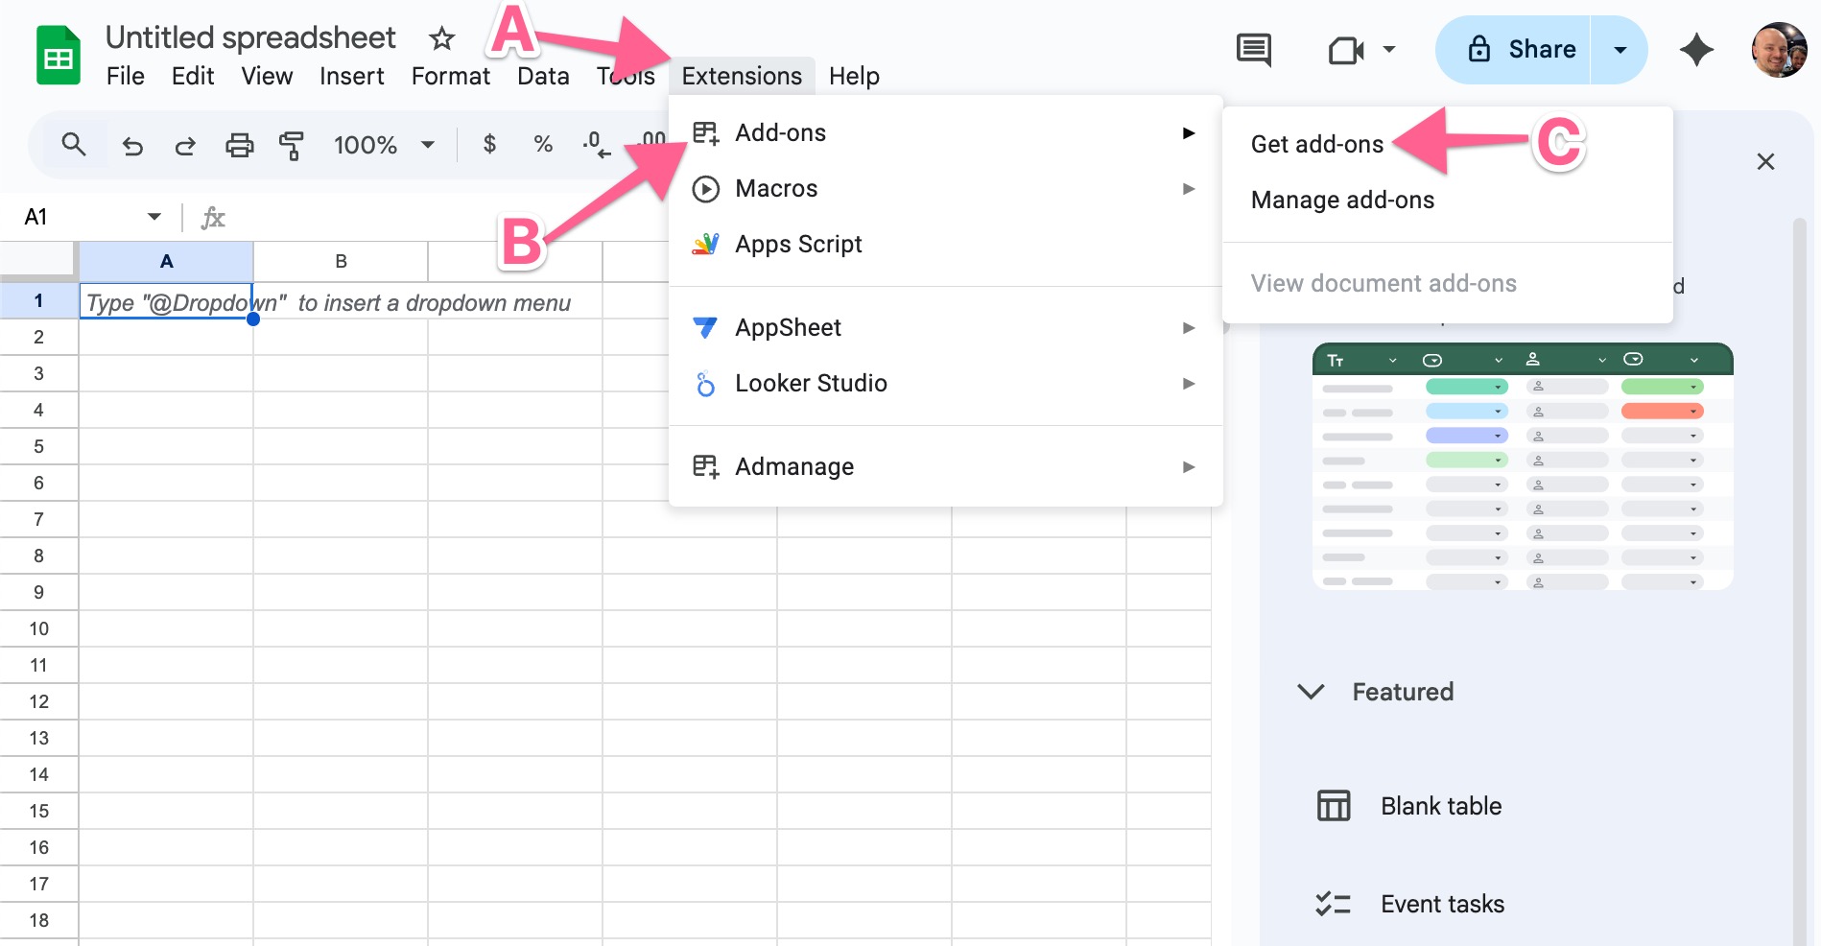Star the Untitled spreadsheet
The height and width of the screenshot is (946, 1821).
(441, 38)
